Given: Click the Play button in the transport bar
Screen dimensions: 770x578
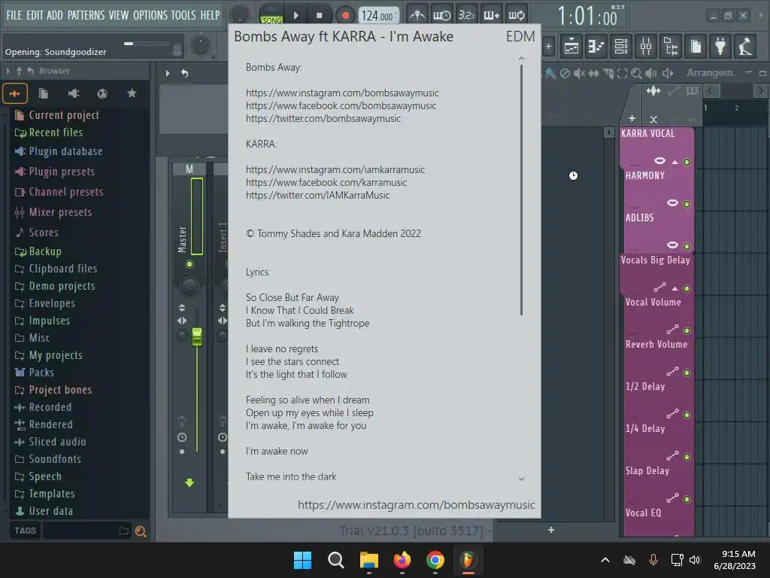Looking at the screenshot, I should coord(296,15).
